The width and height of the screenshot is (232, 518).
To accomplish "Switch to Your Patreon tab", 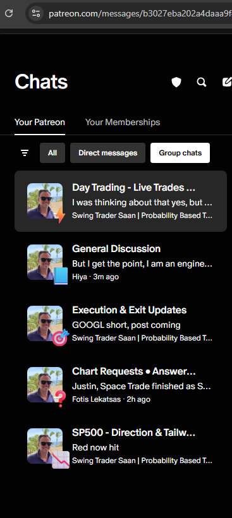I will click(40, 122).
